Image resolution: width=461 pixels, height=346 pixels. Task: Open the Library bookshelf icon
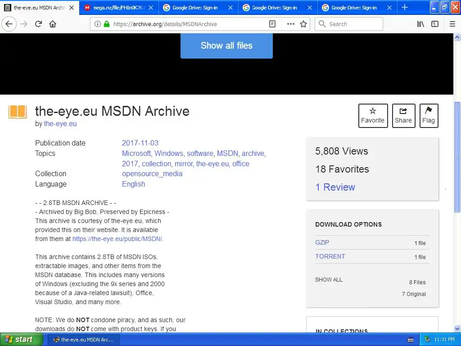(420, 24)
